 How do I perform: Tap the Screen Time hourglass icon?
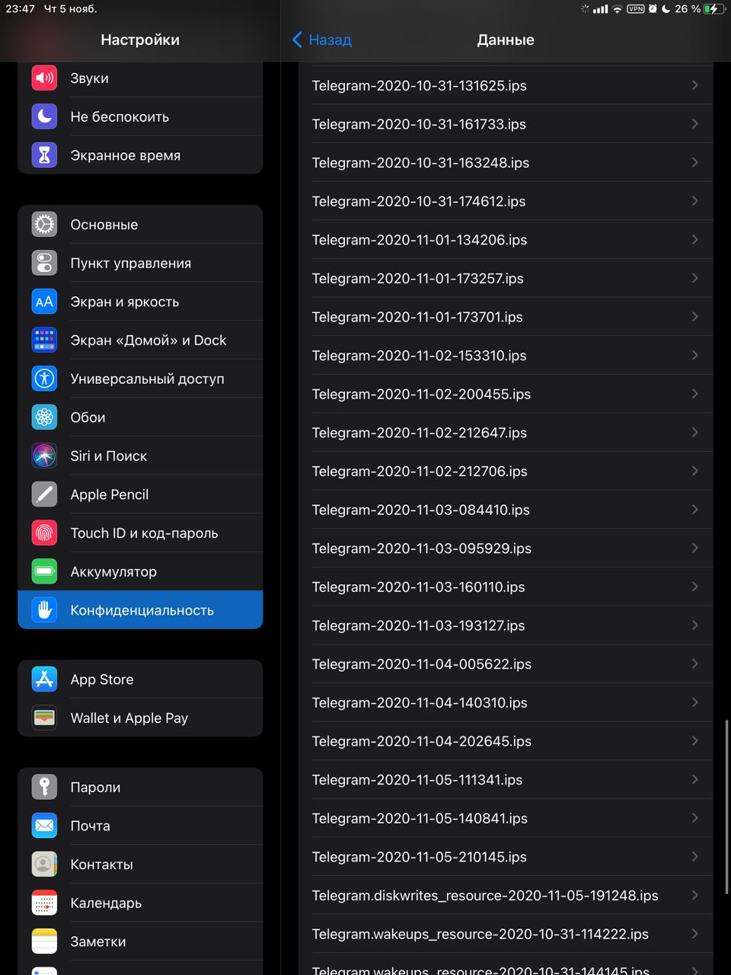pos(44,155)
